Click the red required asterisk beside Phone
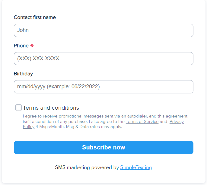This screenshot has width=207, height=185. tap(32, 46)
